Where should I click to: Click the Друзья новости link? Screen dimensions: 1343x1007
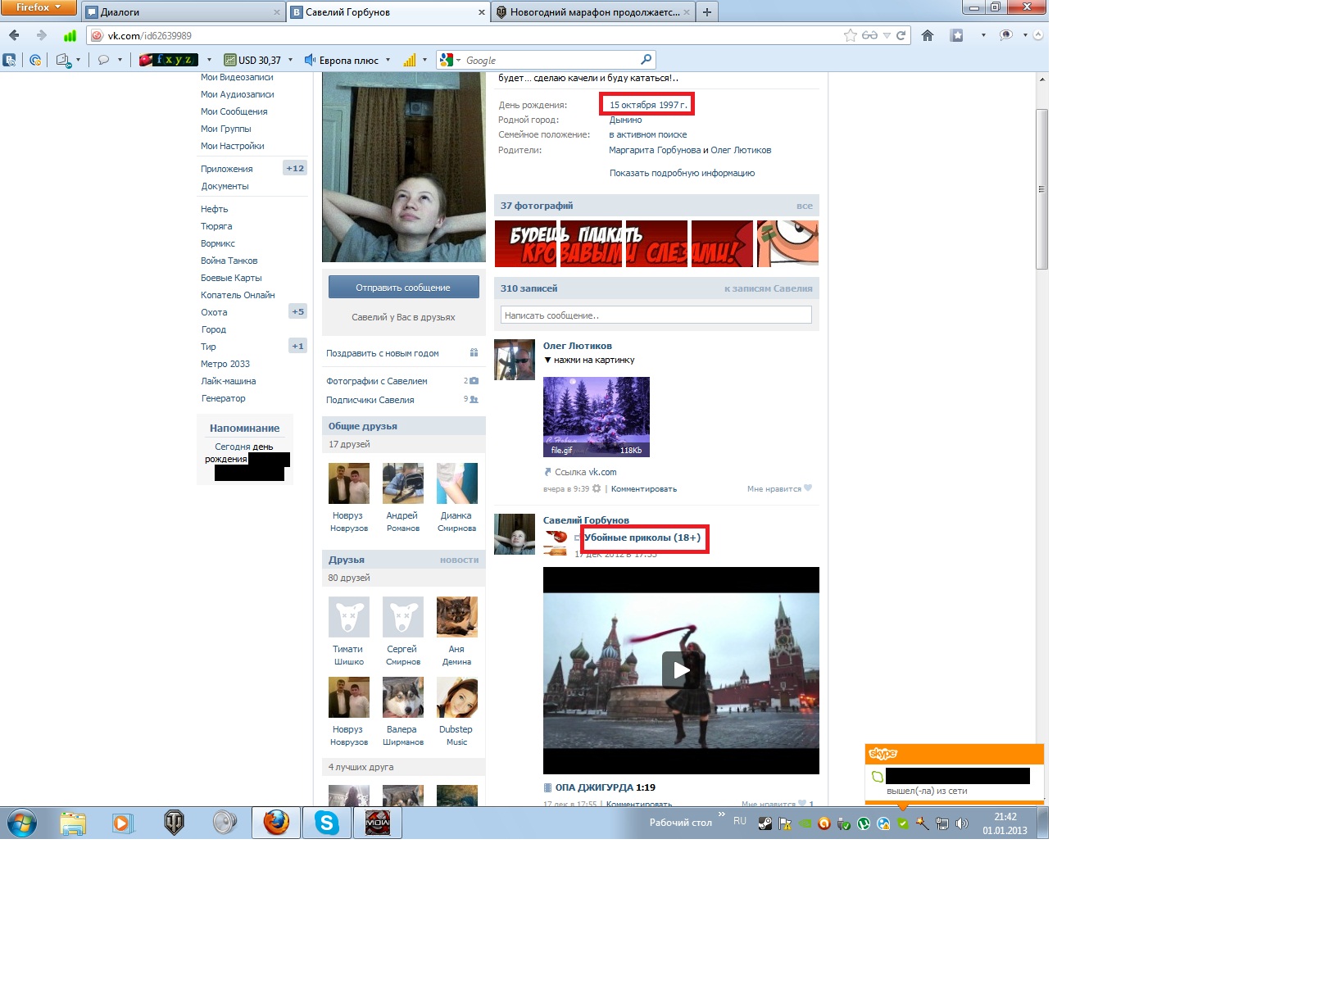tap(459, 560)
